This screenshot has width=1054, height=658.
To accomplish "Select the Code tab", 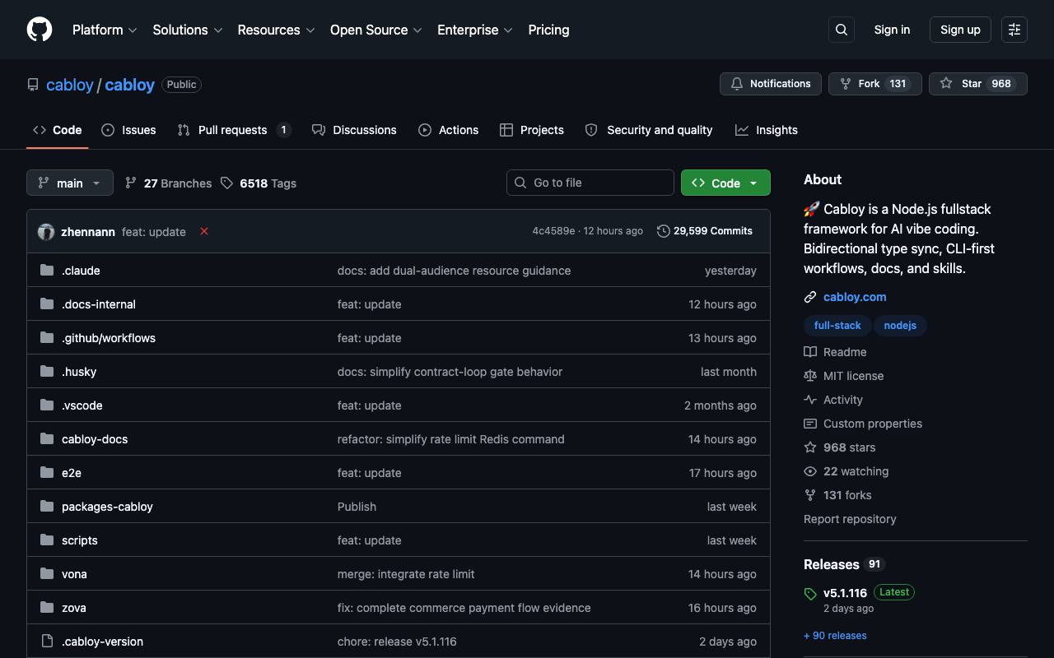I will click(58, 130).
